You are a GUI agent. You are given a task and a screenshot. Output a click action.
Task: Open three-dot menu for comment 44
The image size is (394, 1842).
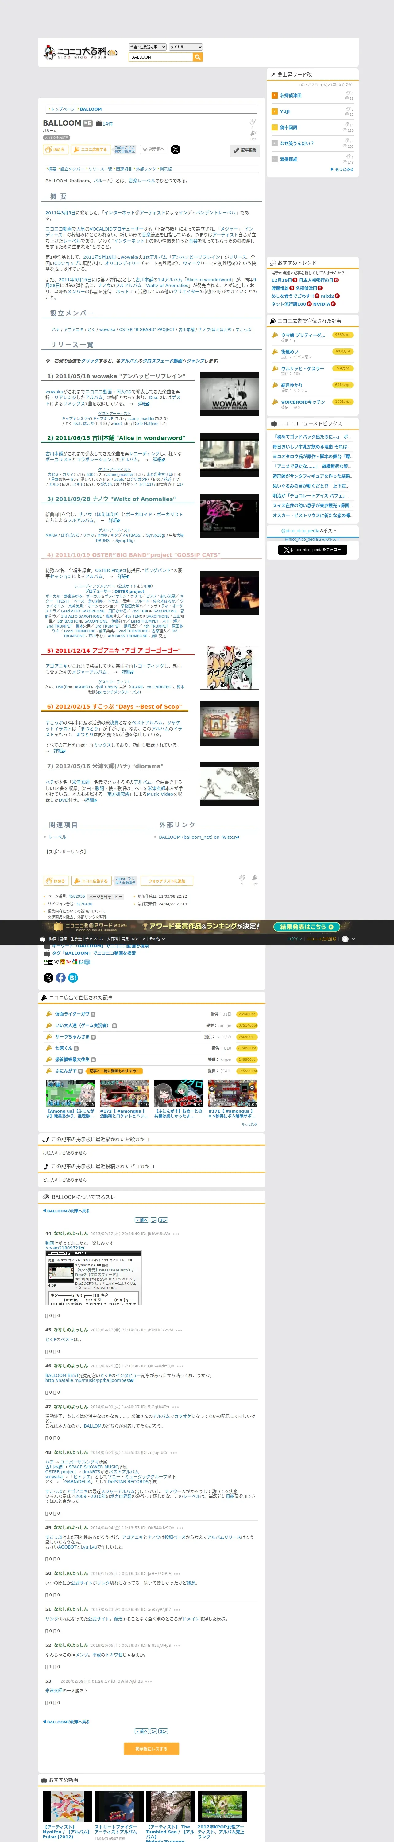pyautogui.click(x=177, y=1234)
